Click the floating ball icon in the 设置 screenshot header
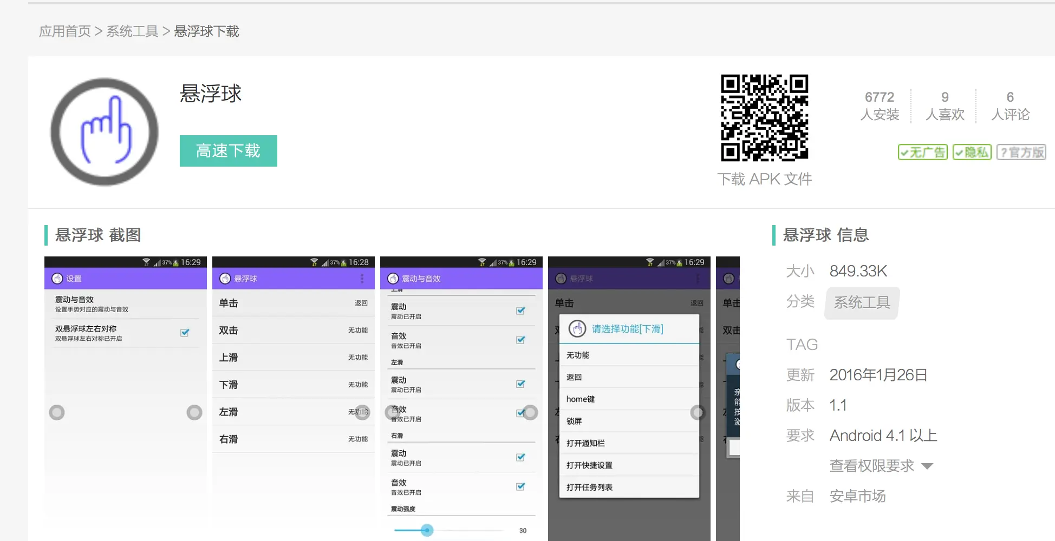The width and height of the screenshot is (1055, 541). [x=57, y=279]
